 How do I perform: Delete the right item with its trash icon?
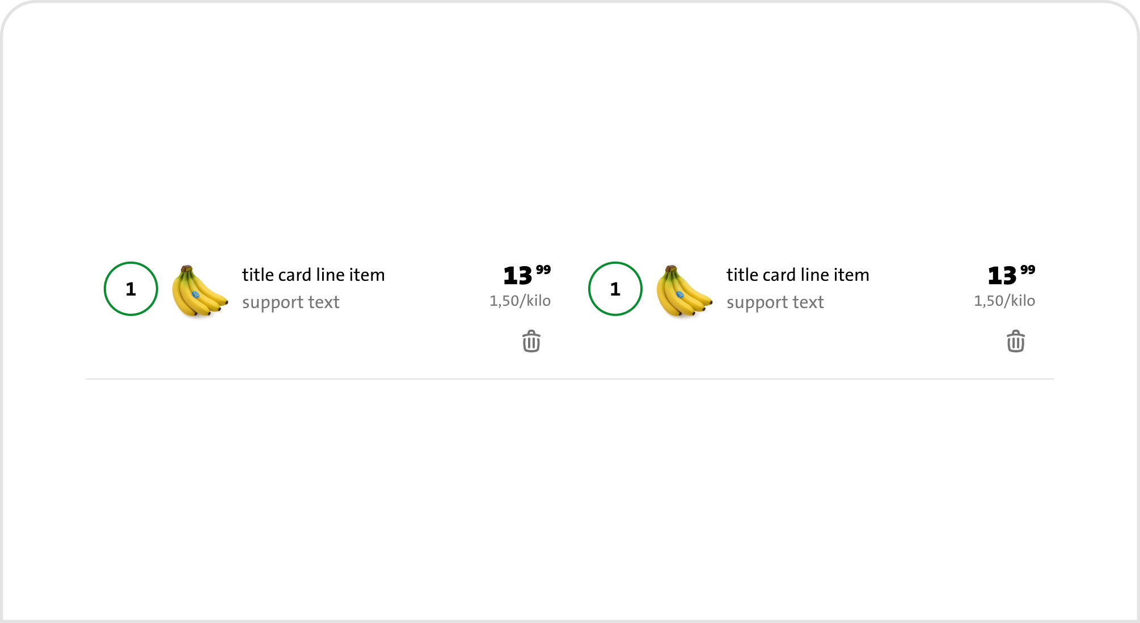(x=1016, y=342)
